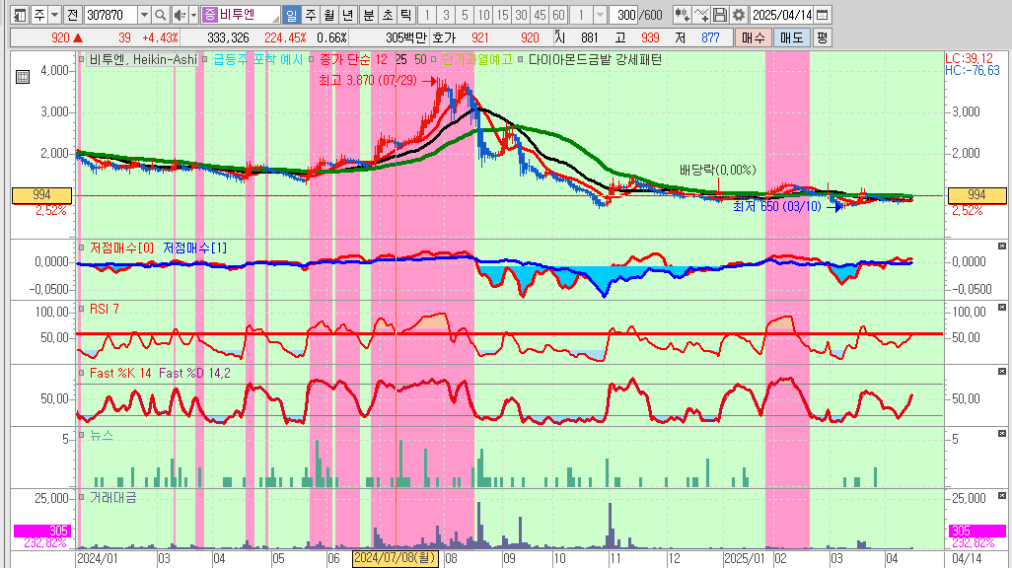This screenshot has width=1012, height=568.
Task: Click the 저점매수[1] legend label
Action: (195, 248)
